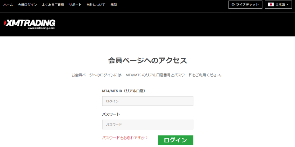Expand the 日本語 language dropdown arrow
295x147 pixels.
pyautogui.click(x=288, y=5)
